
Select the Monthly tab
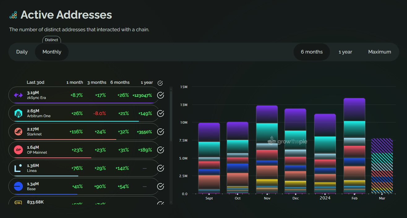tap(52, 52)
